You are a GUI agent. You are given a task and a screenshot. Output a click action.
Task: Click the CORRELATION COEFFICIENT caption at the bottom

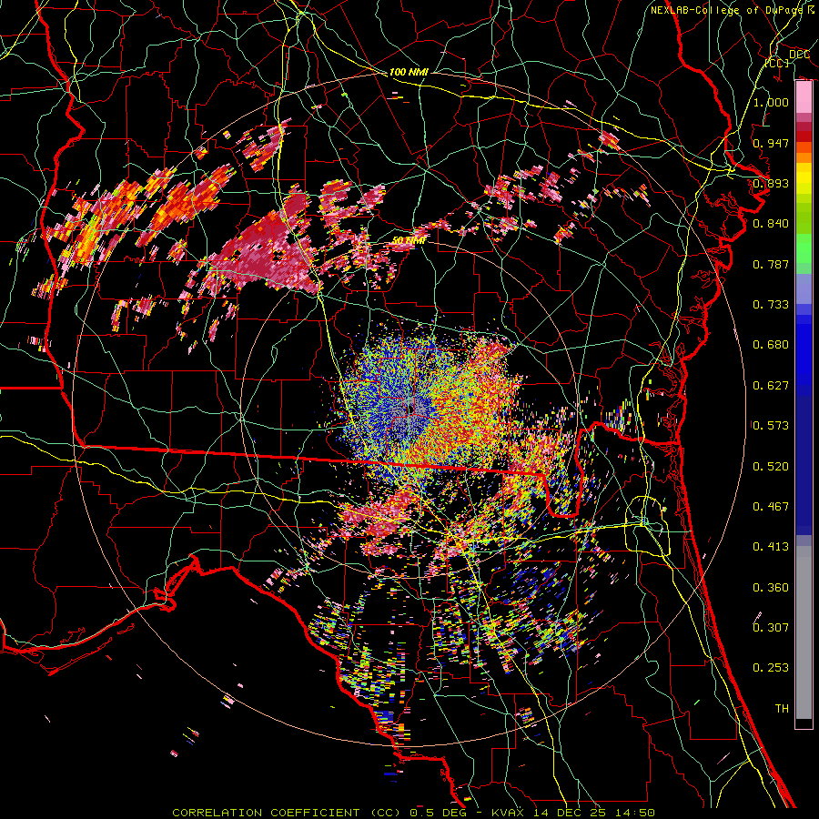click(x=413, y=813)
